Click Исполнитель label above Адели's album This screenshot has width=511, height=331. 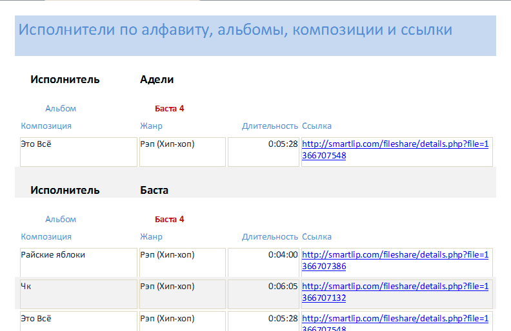(x=65, y=80)
